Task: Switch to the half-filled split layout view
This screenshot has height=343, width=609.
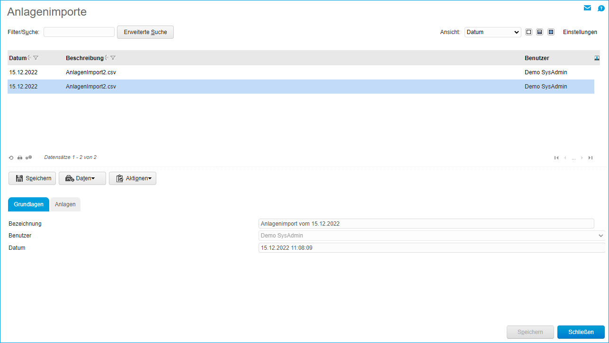Action: click(x=539, y=32)
